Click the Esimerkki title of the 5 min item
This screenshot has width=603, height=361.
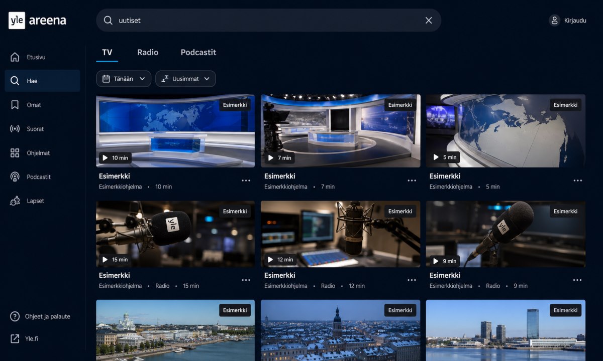445,176
